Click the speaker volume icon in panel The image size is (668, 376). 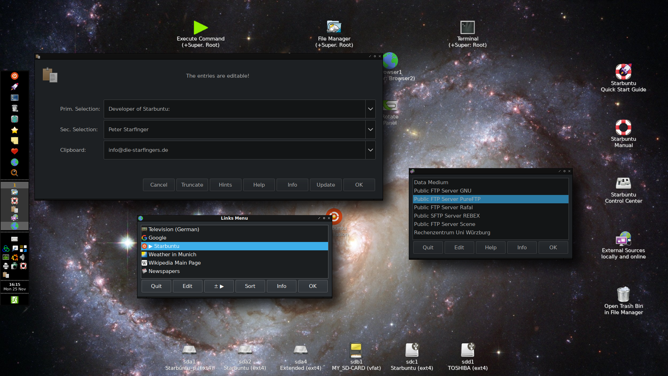point(23,257)
